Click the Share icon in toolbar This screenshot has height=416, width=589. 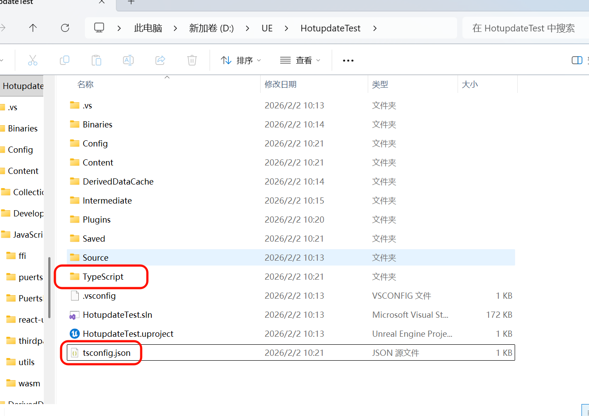[x=160, y=60]
